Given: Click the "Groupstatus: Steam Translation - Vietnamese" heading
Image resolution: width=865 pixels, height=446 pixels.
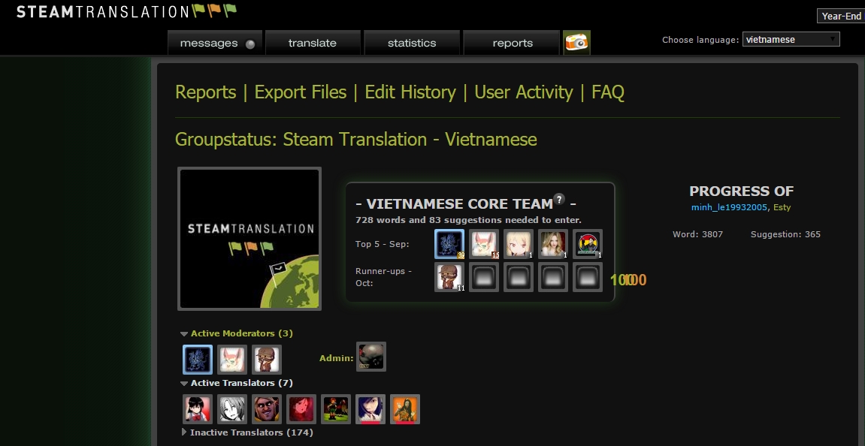Looking at the screenshot, I should coord(355,139).
